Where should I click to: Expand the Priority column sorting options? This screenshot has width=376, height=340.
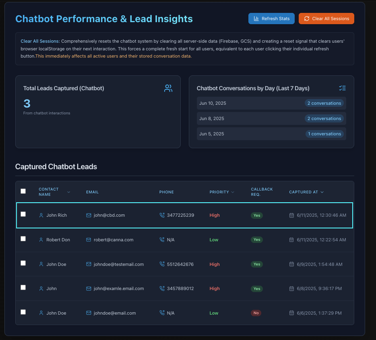(x=233, y=192)
